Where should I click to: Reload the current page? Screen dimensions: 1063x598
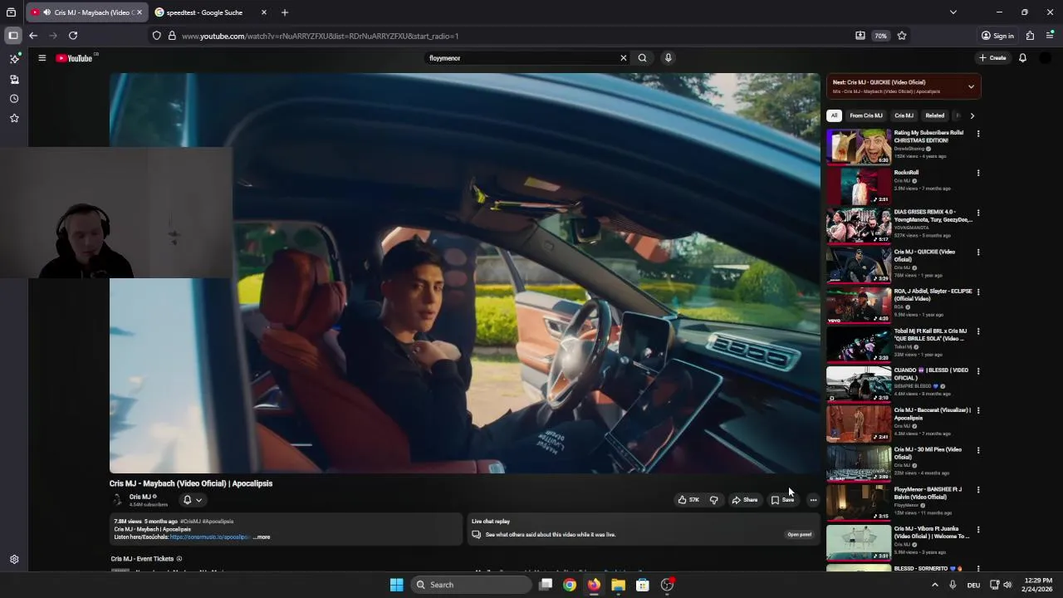pyautogui.click(x=73, y=36)
